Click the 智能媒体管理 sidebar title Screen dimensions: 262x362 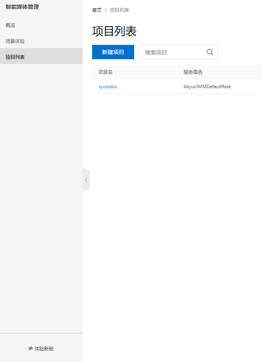(x=22, y=7)
